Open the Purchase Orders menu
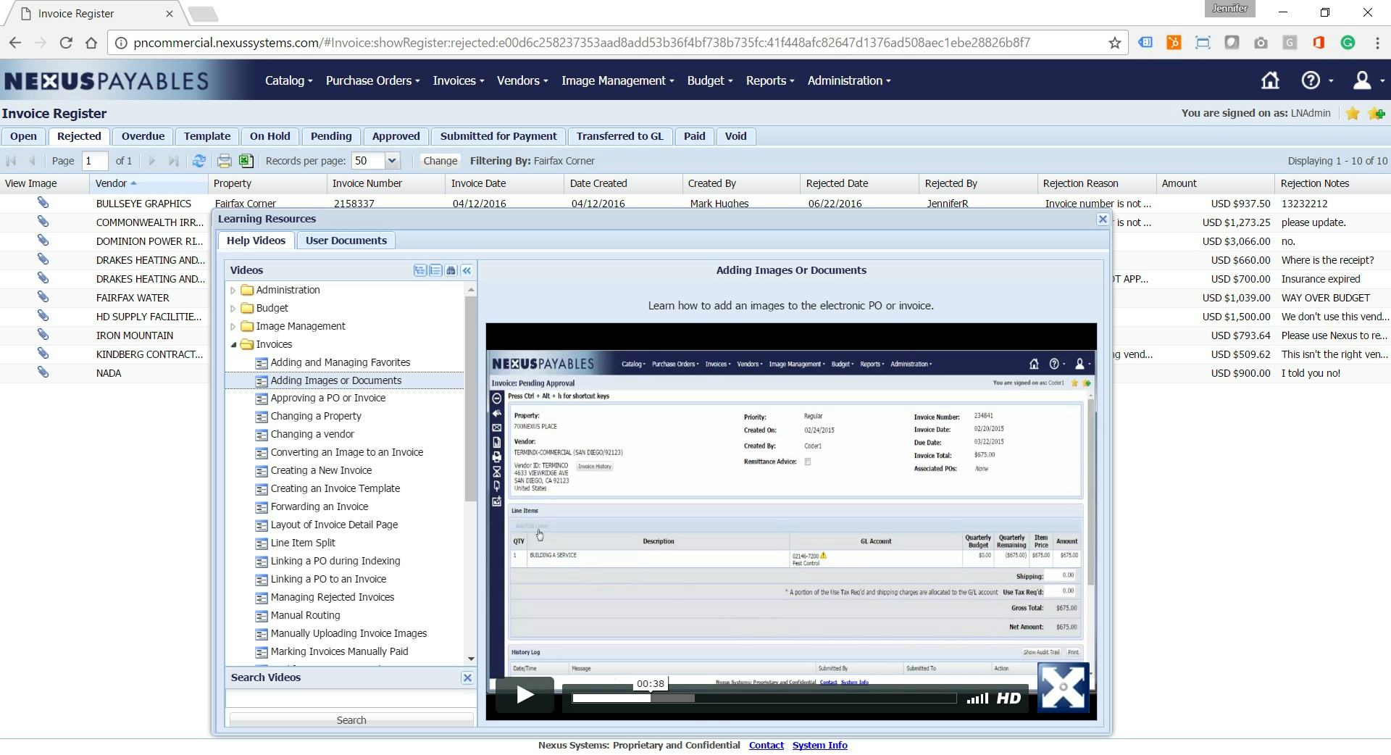The height and width of the screenshot is (755, 1391). 372,80
